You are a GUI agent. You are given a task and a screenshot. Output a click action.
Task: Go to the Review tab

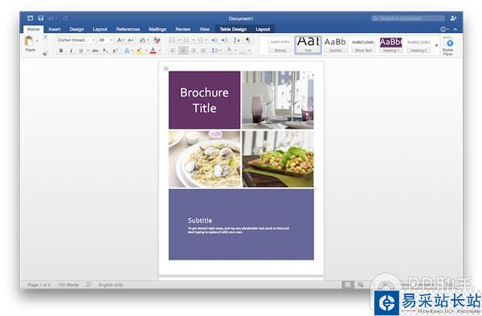pos(183,29)
